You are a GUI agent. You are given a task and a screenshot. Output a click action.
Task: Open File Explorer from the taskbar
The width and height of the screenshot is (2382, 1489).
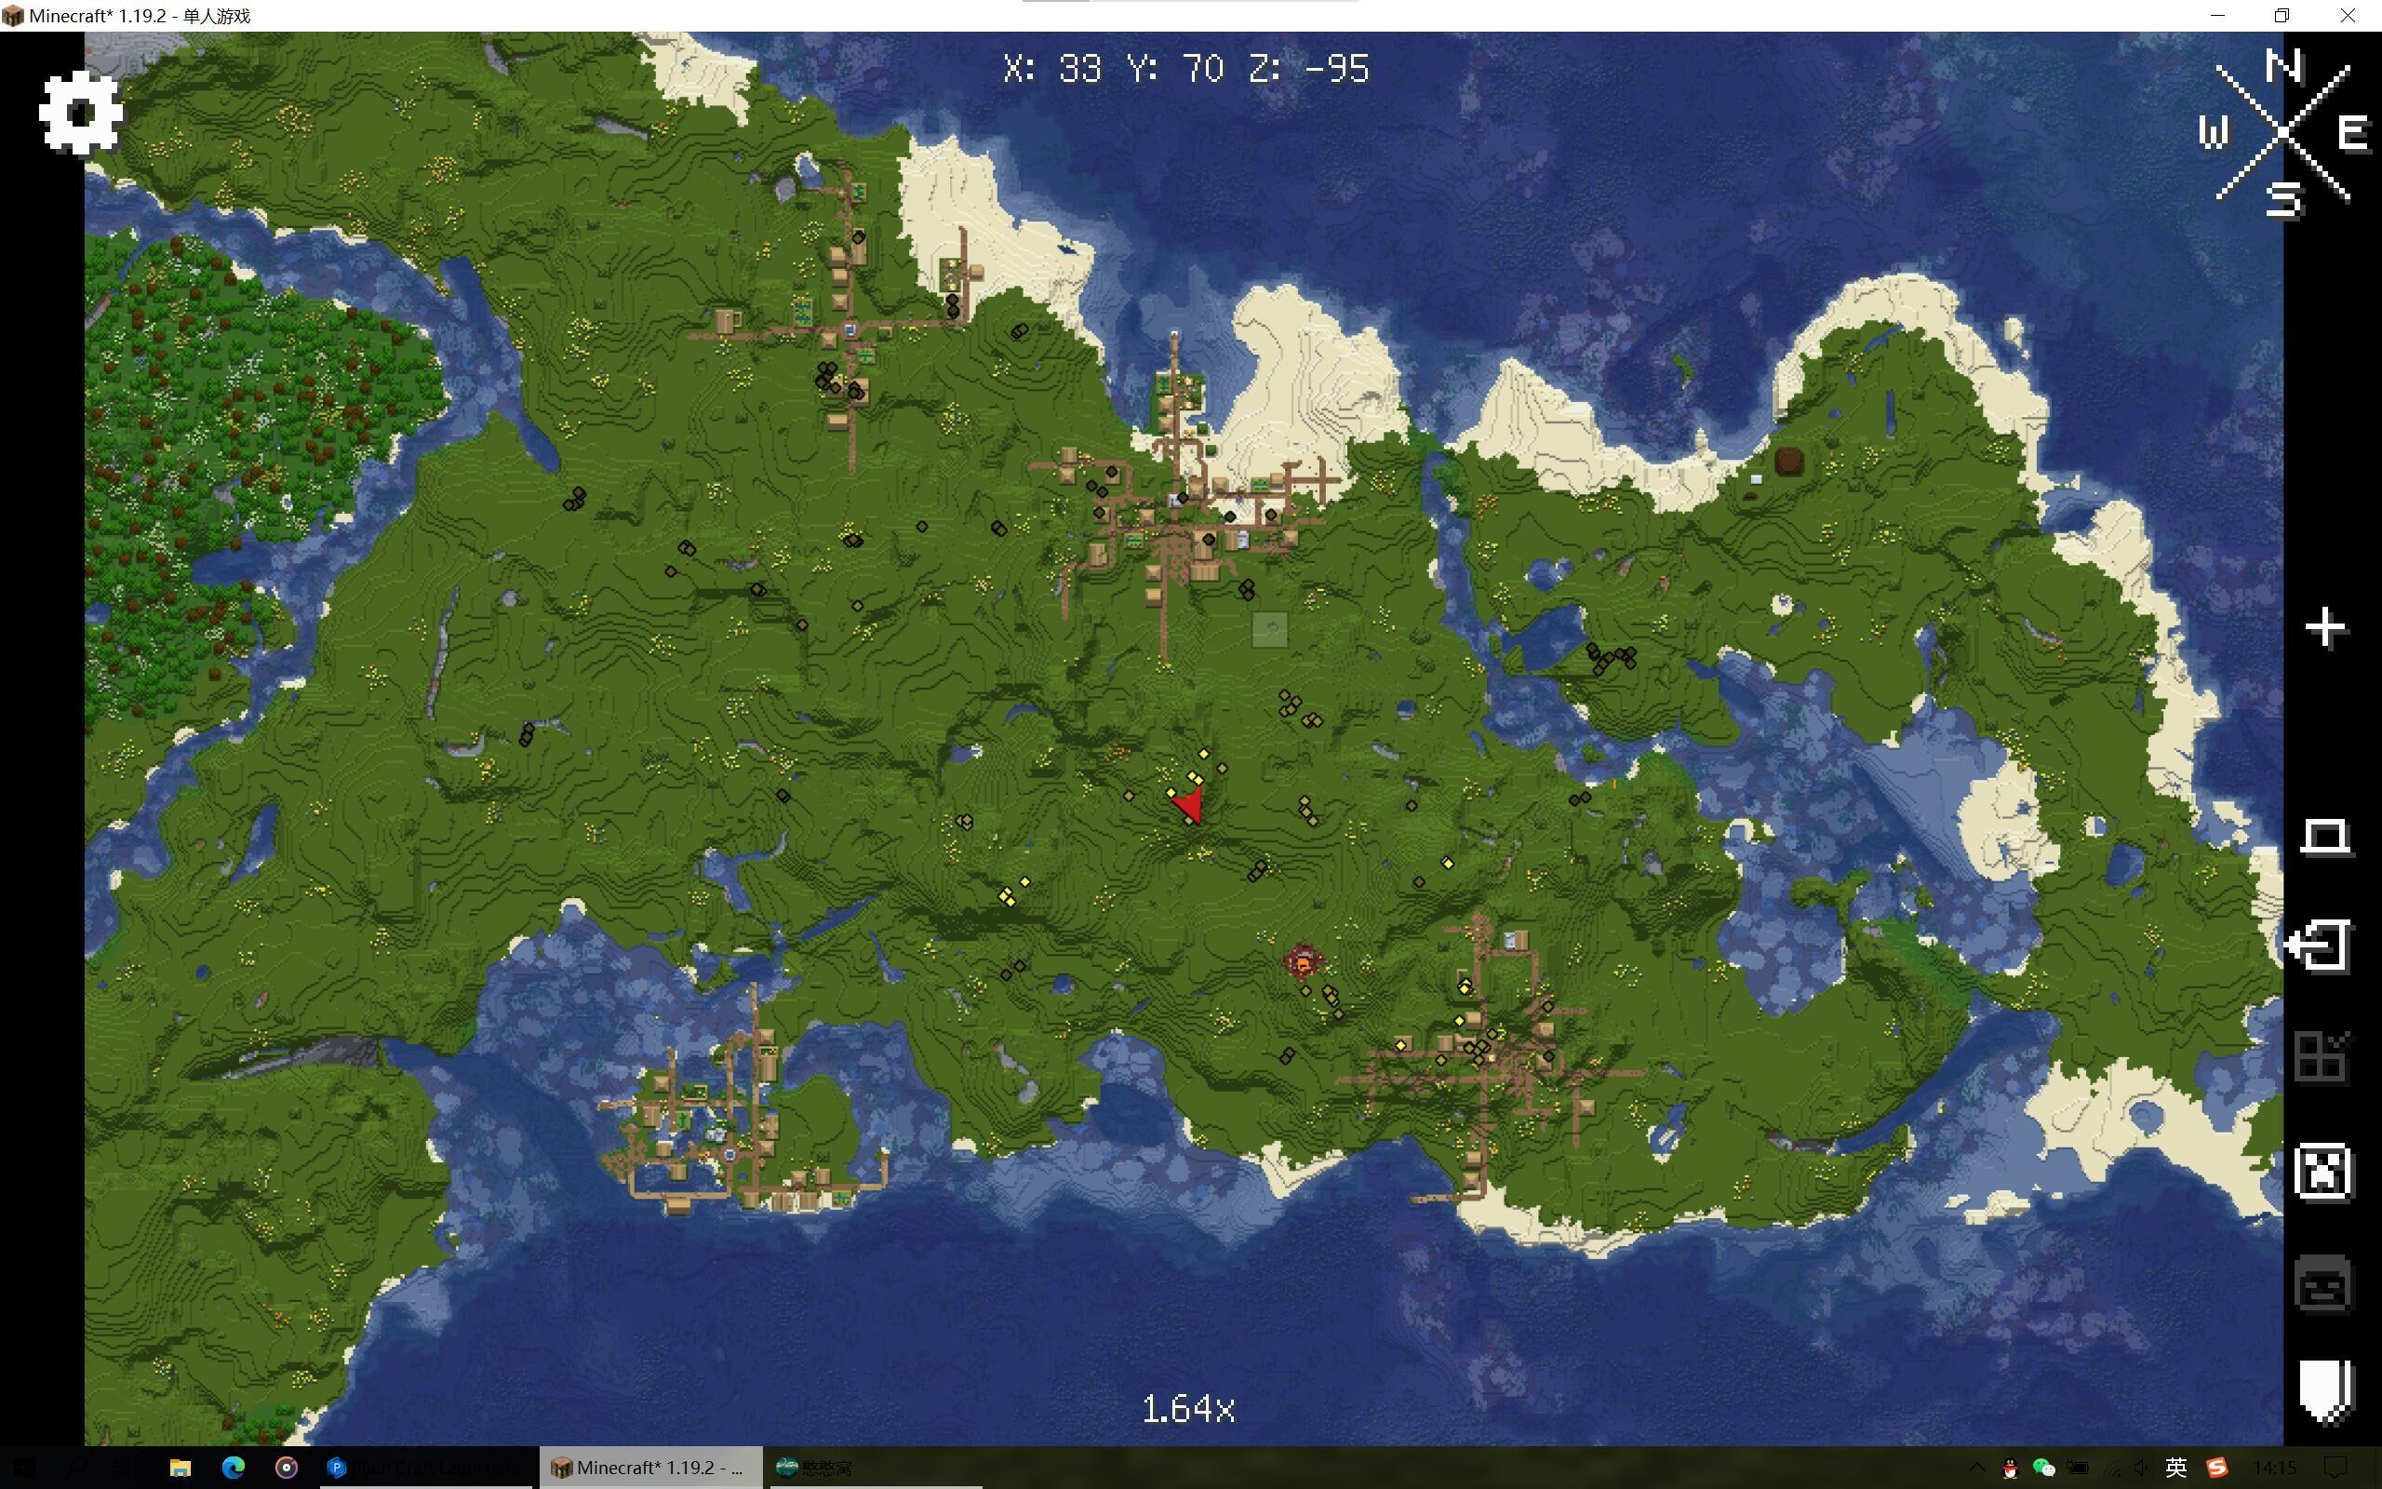point(181,1468)
